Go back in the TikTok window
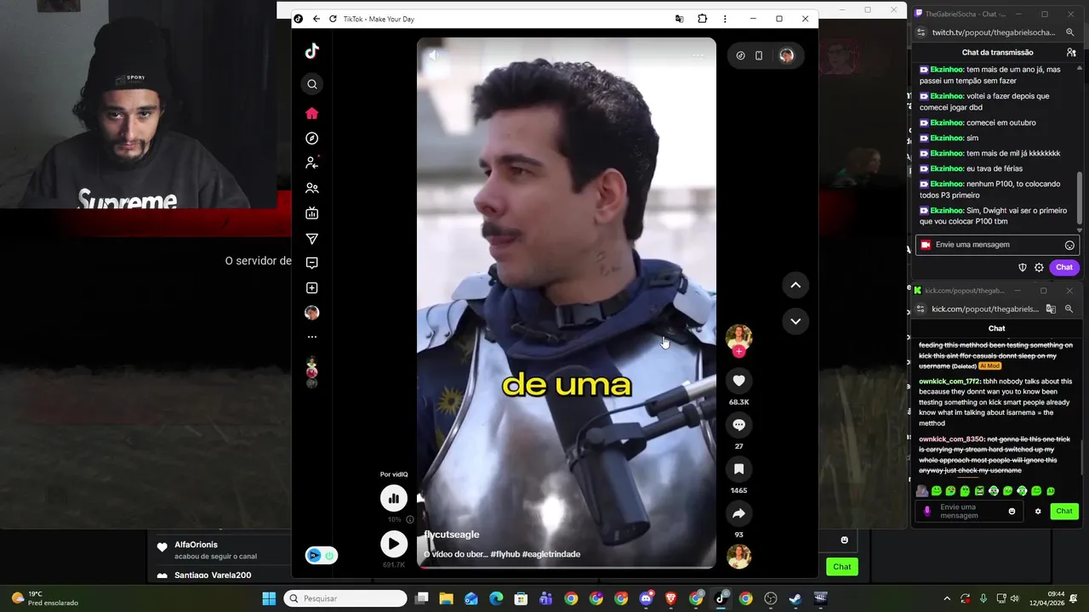This screenshot has height=612, width=1089. tap(316, 19)
